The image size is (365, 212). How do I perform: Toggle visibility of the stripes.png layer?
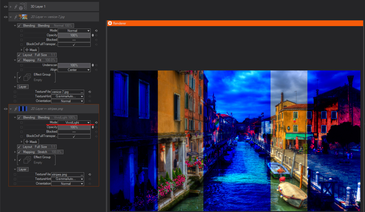(x=5, y=109)
